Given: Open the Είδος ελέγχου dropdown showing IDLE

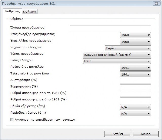Looking at the screenshot, I should 117,61.
